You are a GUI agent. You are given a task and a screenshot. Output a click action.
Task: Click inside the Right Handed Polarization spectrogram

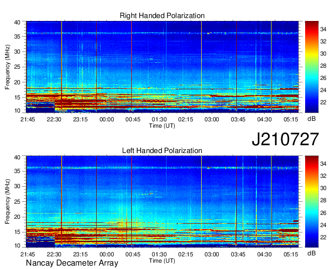point(162,67)
